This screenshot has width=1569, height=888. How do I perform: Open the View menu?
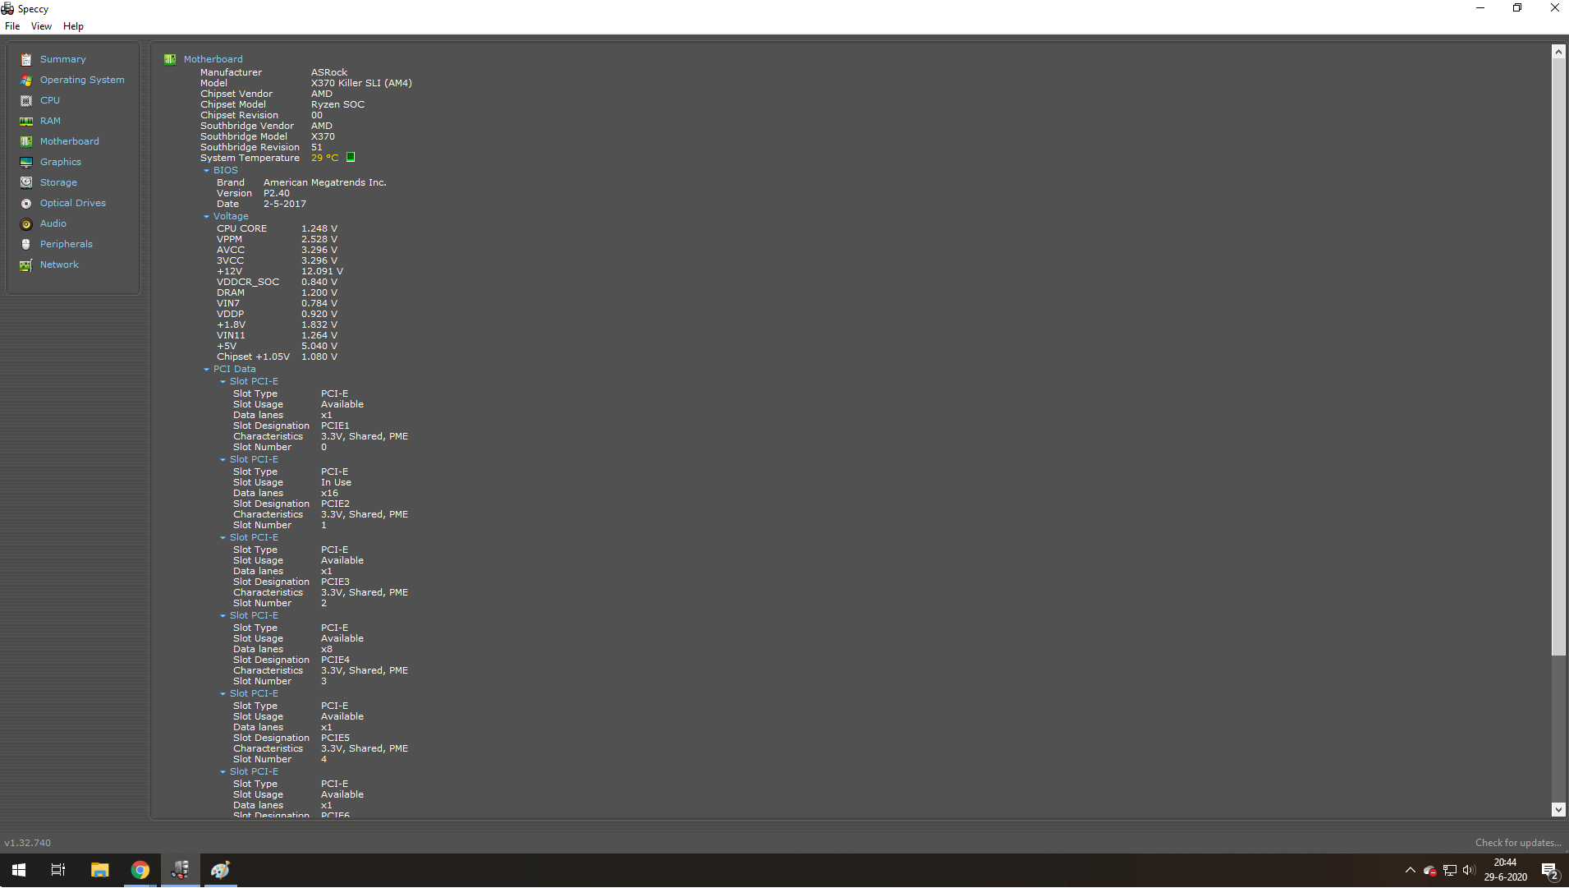coord(41,26)
